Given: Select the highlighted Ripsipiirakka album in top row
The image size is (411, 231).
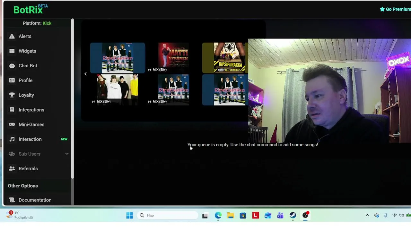Looking at the screenshot, I should [118, 58].
